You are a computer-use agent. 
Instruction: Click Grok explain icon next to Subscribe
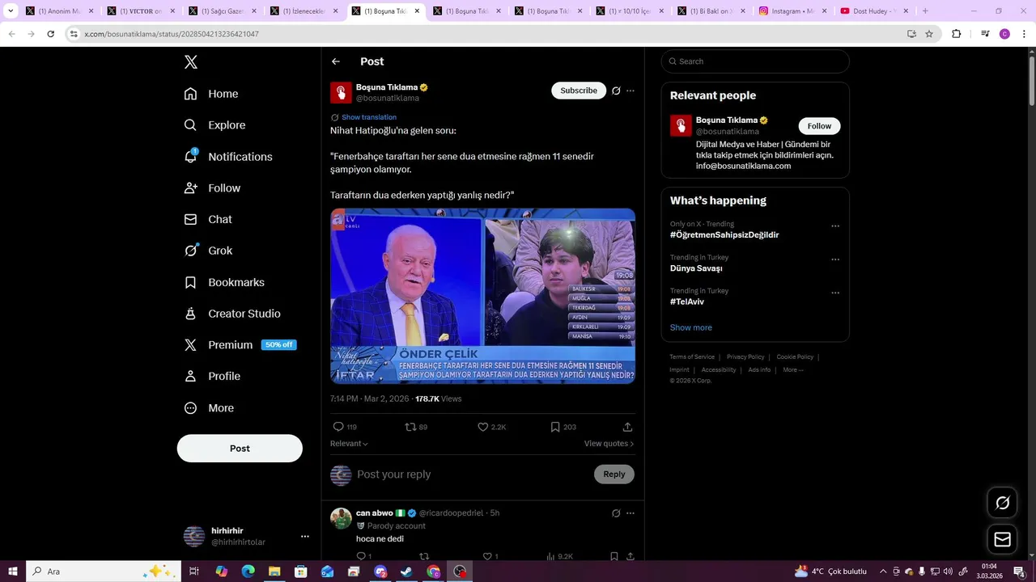616,91
